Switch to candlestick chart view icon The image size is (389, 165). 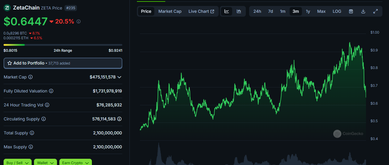[x=239, y=11]
